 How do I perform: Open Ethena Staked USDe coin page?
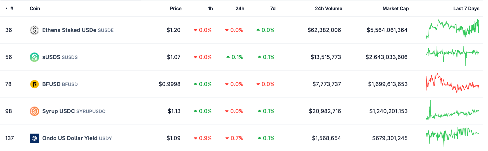tap(69, 30)
